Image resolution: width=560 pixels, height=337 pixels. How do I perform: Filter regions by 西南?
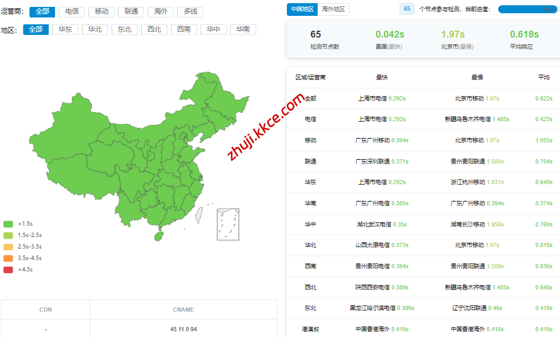tap(184, 30)
